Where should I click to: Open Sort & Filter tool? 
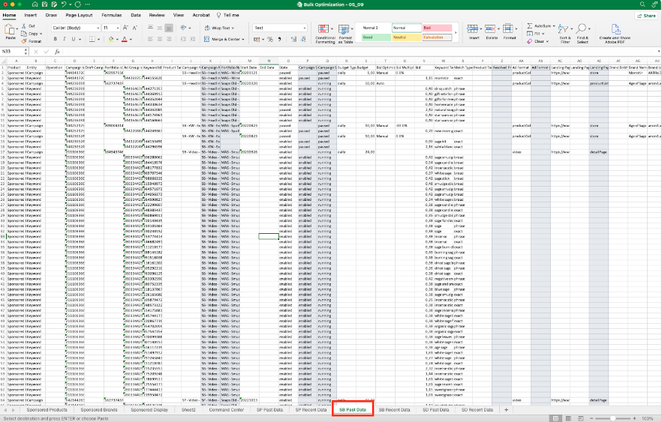click(564, 31)
